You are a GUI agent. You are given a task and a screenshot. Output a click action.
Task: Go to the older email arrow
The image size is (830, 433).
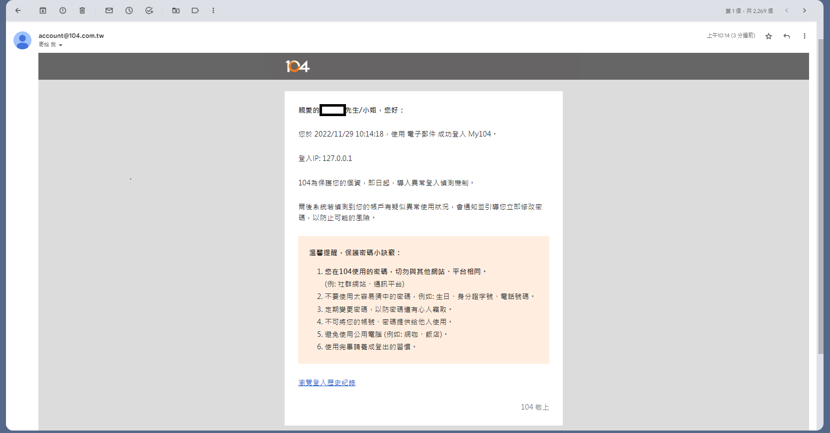pos(805,10)
